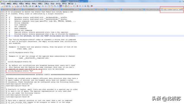184x104 pixels.
Task: Click the Save Recorded Macro icon
Action: pos(88,6)
